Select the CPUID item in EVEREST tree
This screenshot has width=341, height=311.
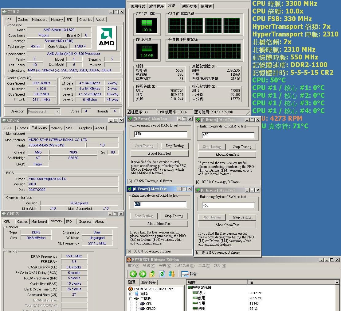coord(151,309)
